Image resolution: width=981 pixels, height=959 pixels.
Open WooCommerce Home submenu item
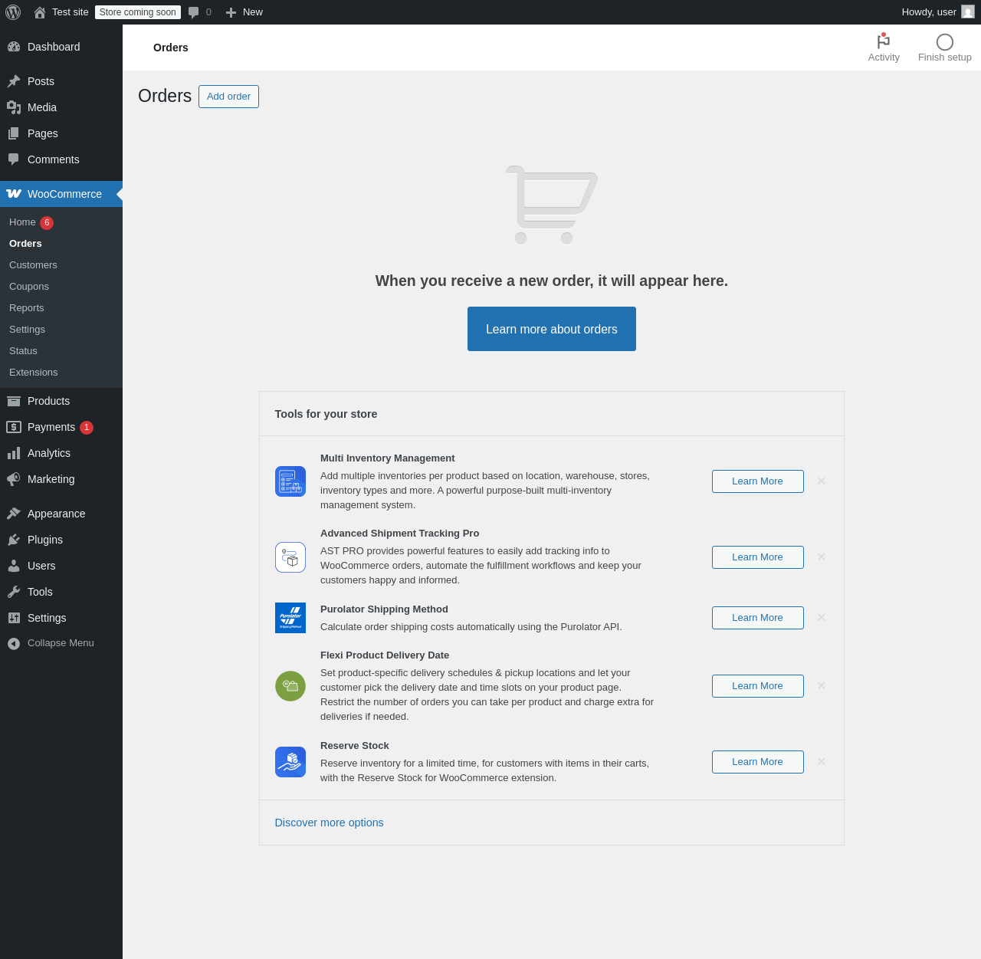coord(22,222)
